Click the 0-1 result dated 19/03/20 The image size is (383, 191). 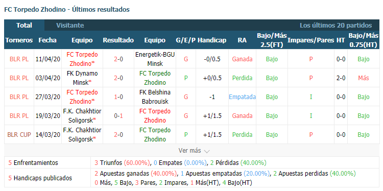118,116
